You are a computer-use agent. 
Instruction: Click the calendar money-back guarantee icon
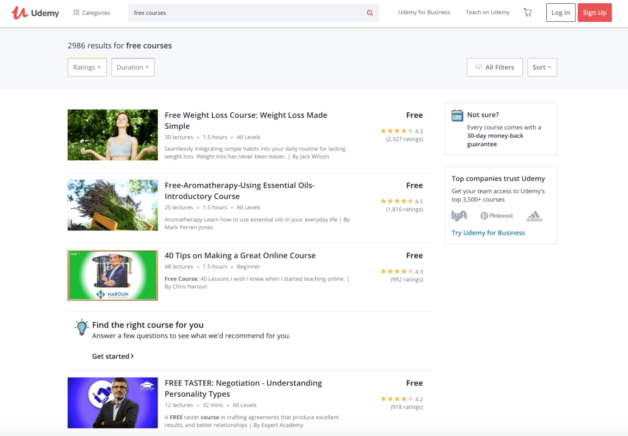pos(457,116)
